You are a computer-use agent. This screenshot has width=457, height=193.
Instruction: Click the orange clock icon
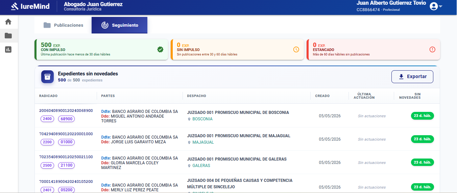click(x=296, y=49)
